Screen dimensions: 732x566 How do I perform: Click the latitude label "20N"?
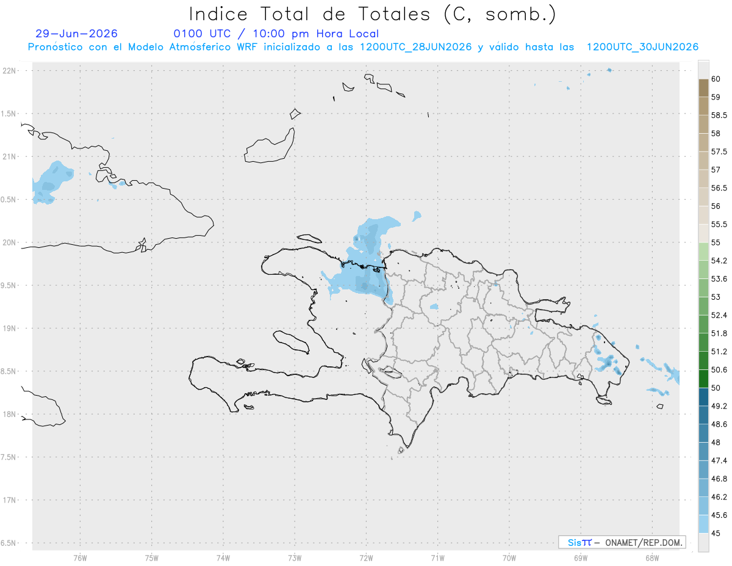(x=9, y=242)
